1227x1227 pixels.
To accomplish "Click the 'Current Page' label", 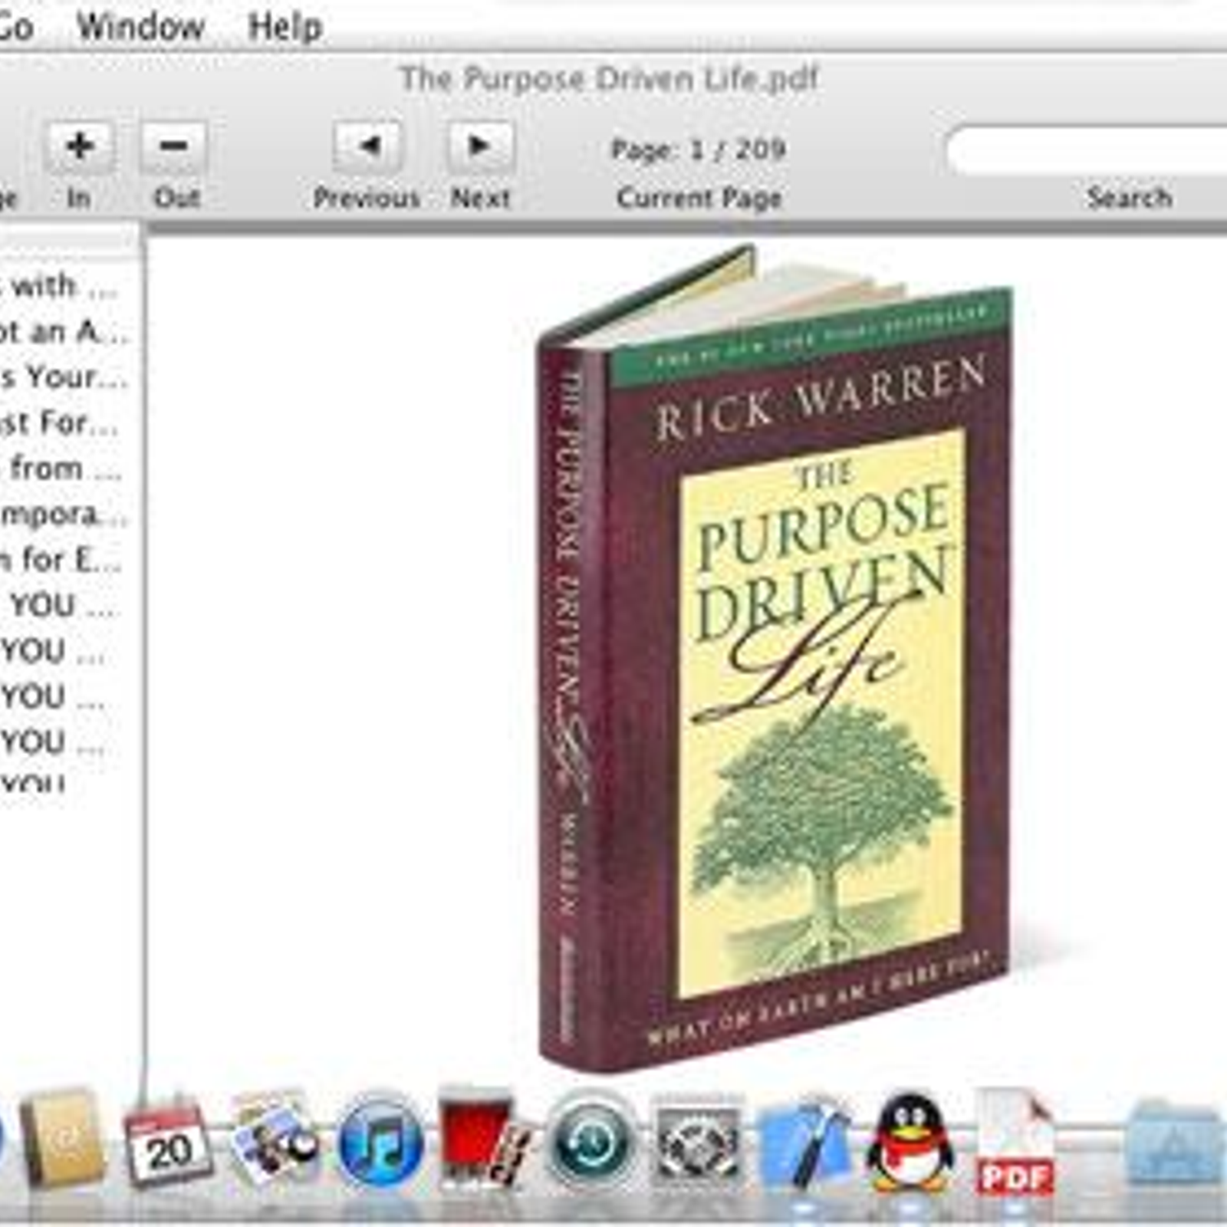I will [x=699, y=198].
